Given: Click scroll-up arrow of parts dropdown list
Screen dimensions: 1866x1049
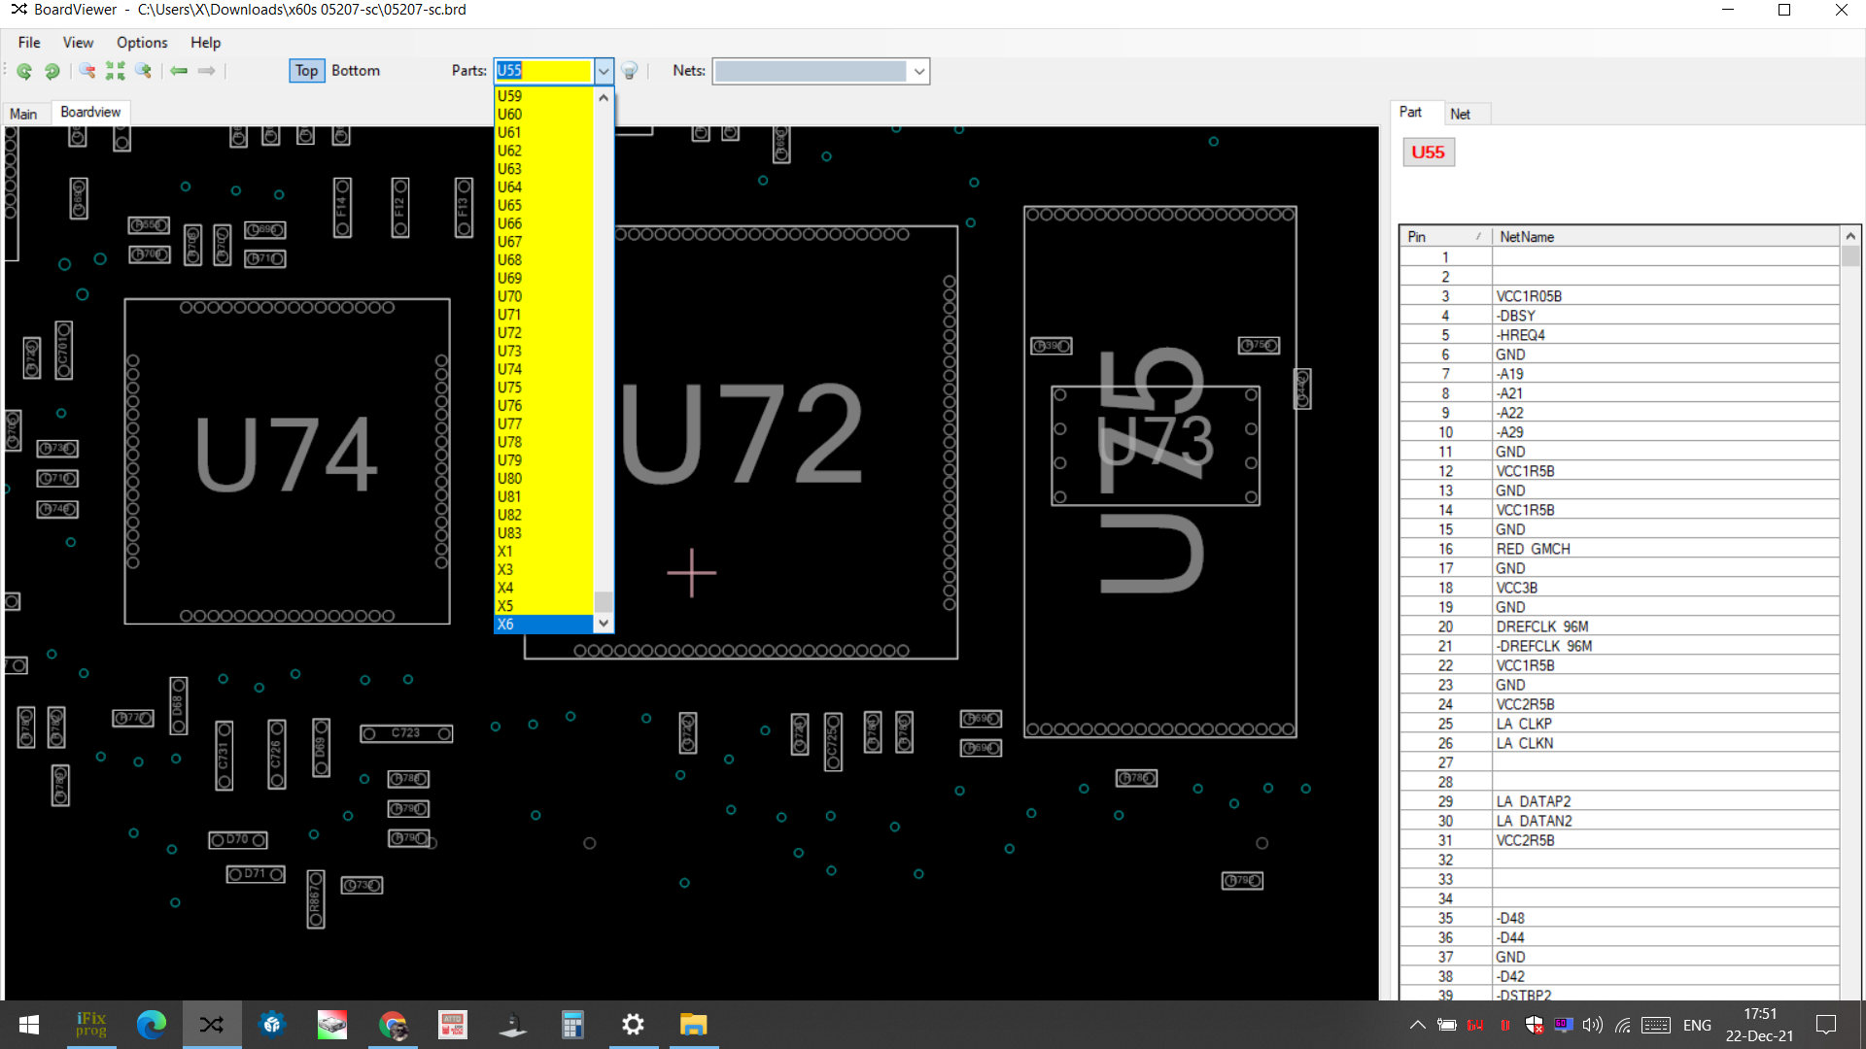Looking at the screenshot, I should 604,97.
